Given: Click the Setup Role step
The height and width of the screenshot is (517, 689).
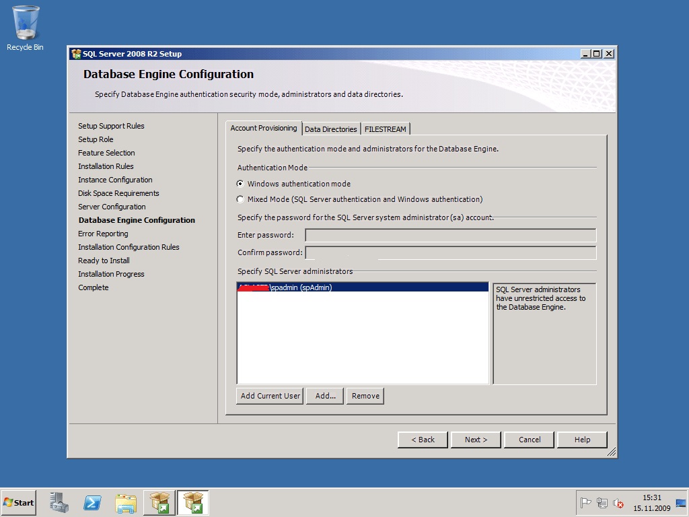Looking at the screenshot, I should coord(96,139).
